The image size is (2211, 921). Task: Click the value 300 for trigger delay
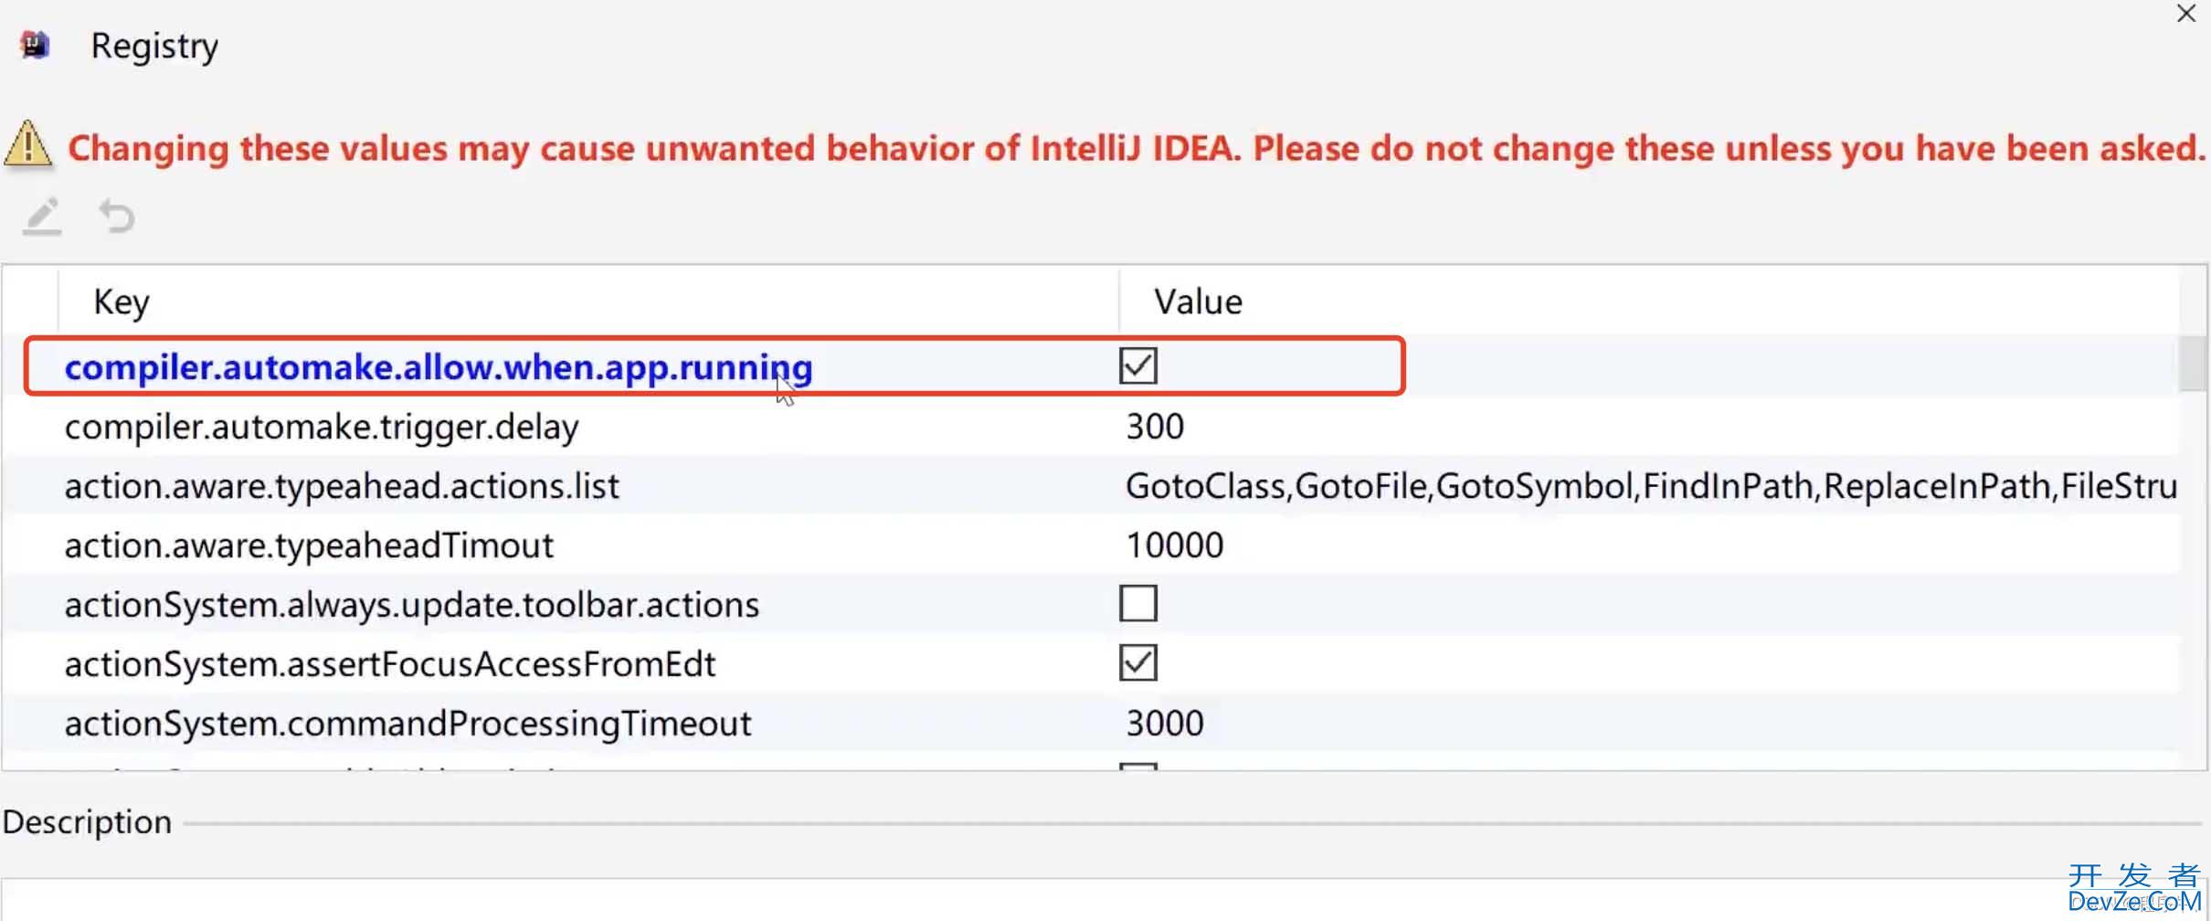pos(1155,427)
